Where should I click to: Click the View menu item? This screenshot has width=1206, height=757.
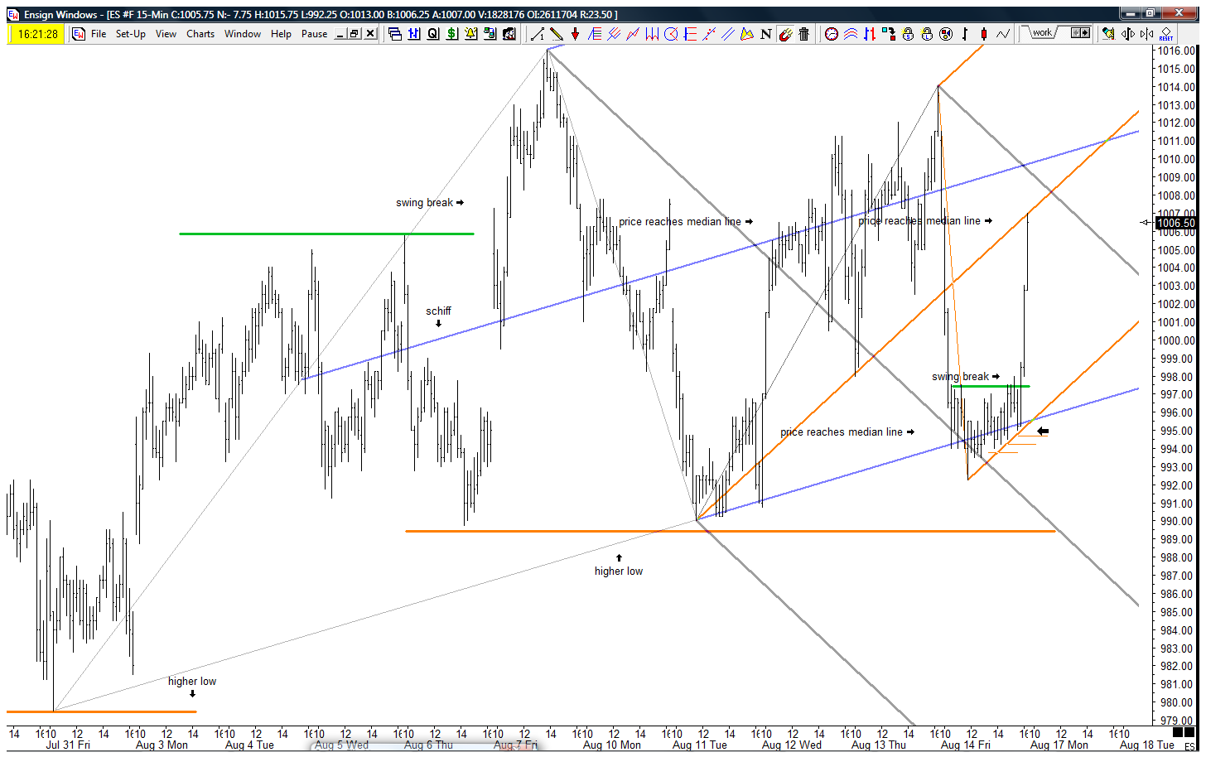pos(166,34)
